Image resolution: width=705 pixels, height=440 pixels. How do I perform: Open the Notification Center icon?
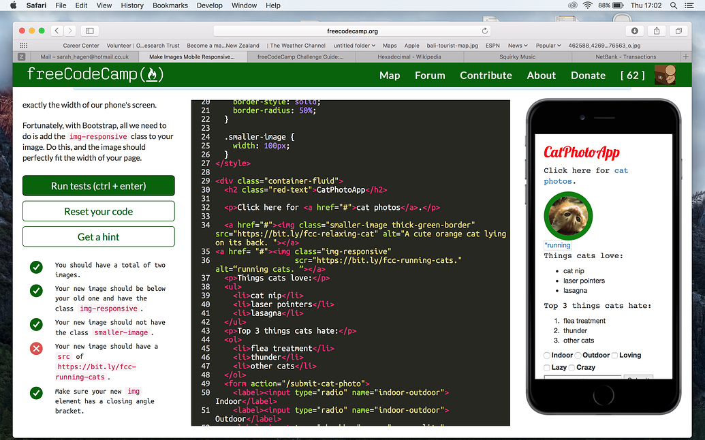point(689,5)
